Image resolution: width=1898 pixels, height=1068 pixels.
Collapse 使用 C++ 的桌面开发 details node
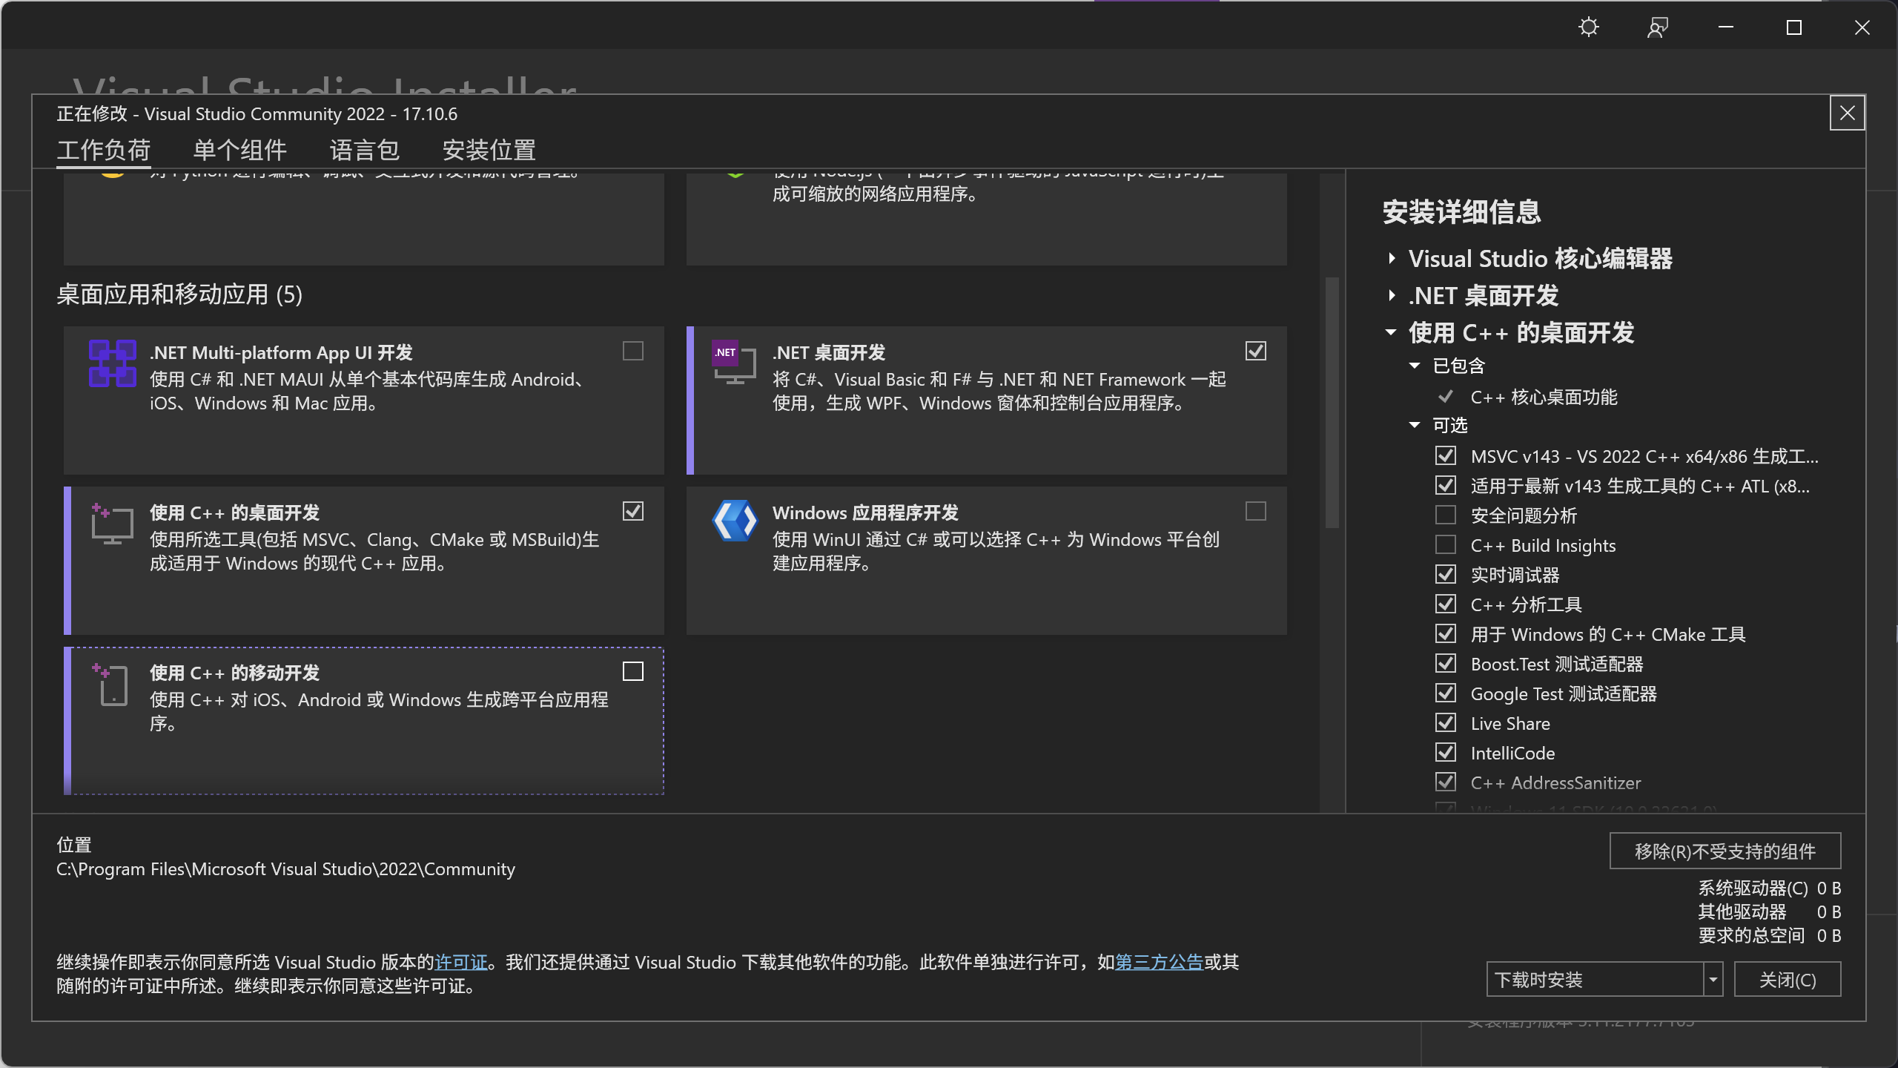(x=1392, y=332)
